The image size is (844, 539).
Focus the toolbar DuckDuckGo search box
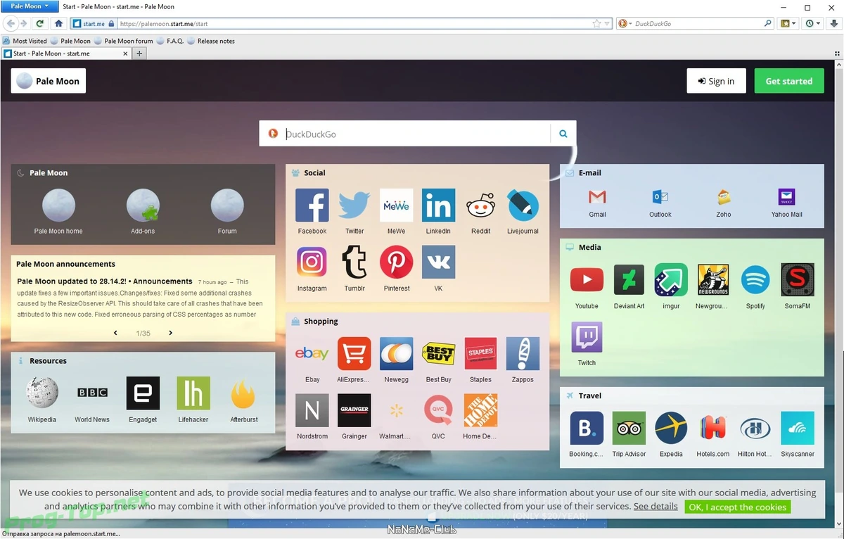(697, 23)
